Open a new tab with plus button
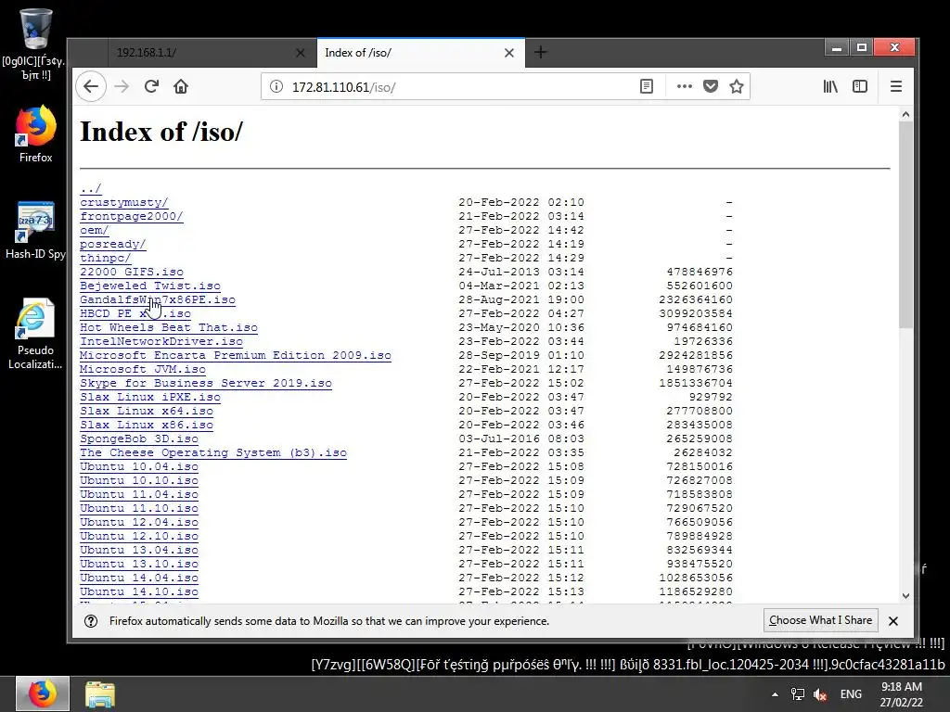The height and width of the screenshot is (712, 950). coord(541,53)
